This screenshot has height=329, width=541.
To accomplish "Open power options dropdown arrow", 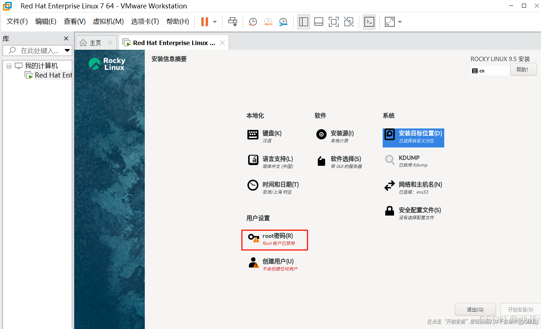I will tap(215, 22).
